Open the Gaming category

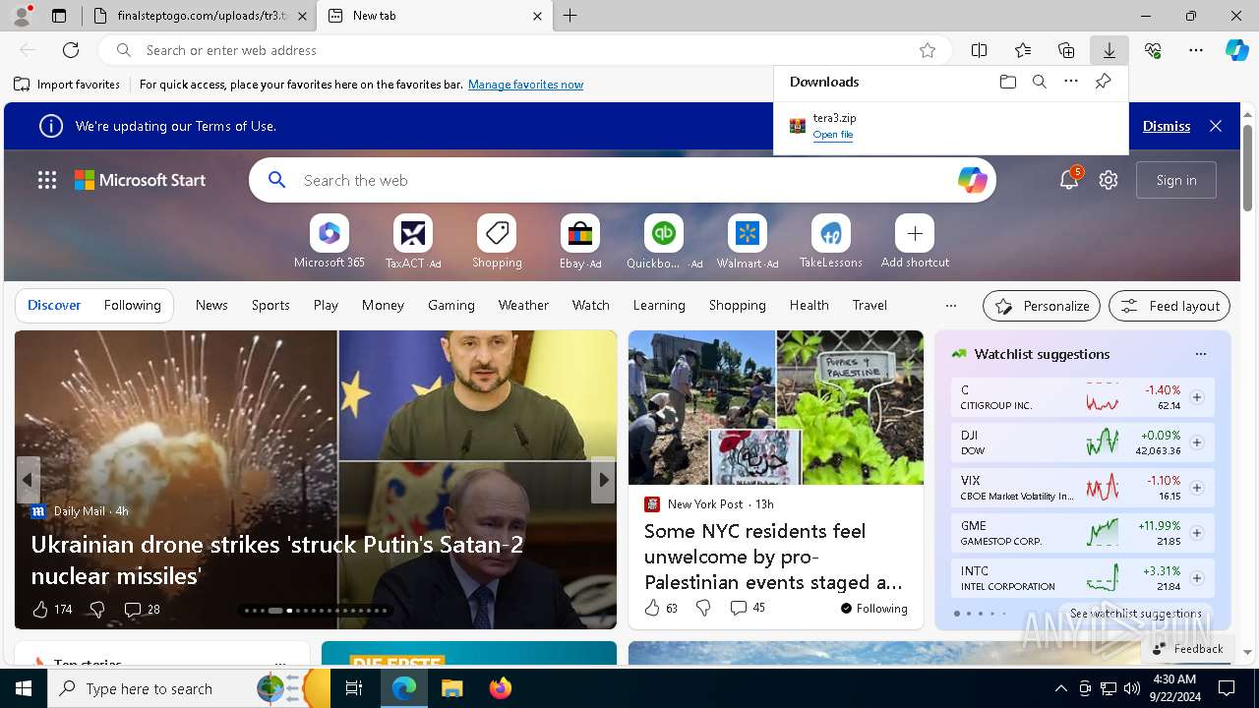451,305
